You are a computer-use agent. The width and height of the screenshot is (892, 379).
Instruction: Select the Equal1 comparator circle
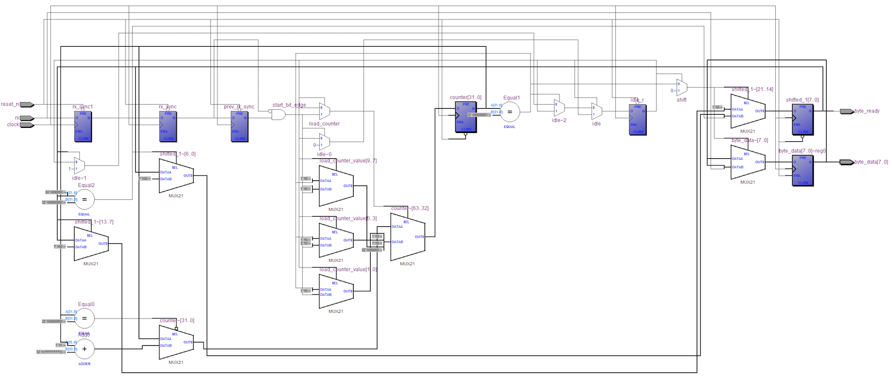pyautogui.click(x=509, y=112)
